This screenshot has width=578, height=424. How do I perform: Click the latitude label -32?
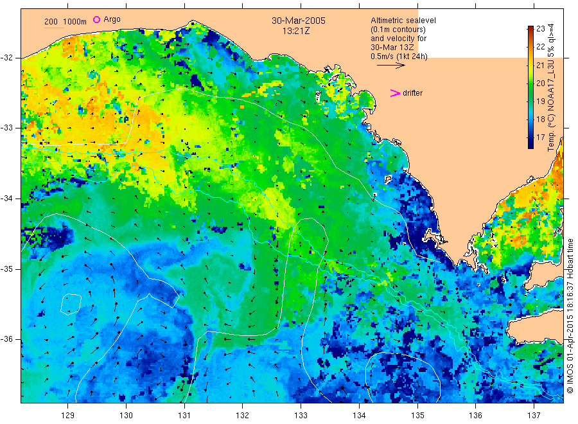(x=7, y=58)
